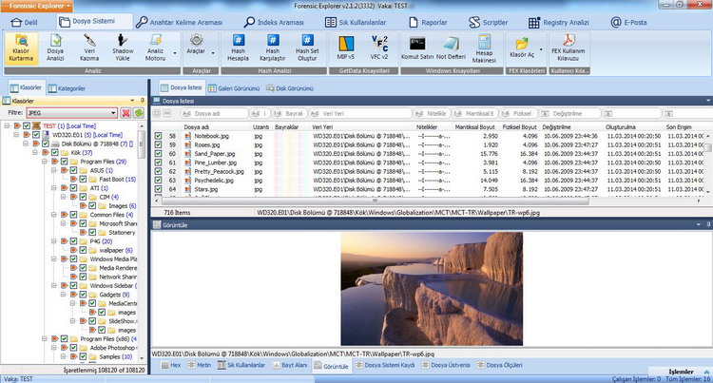Run the Hash Hesapla tool
The image size is (713, 383).
[x=239, y=48]
